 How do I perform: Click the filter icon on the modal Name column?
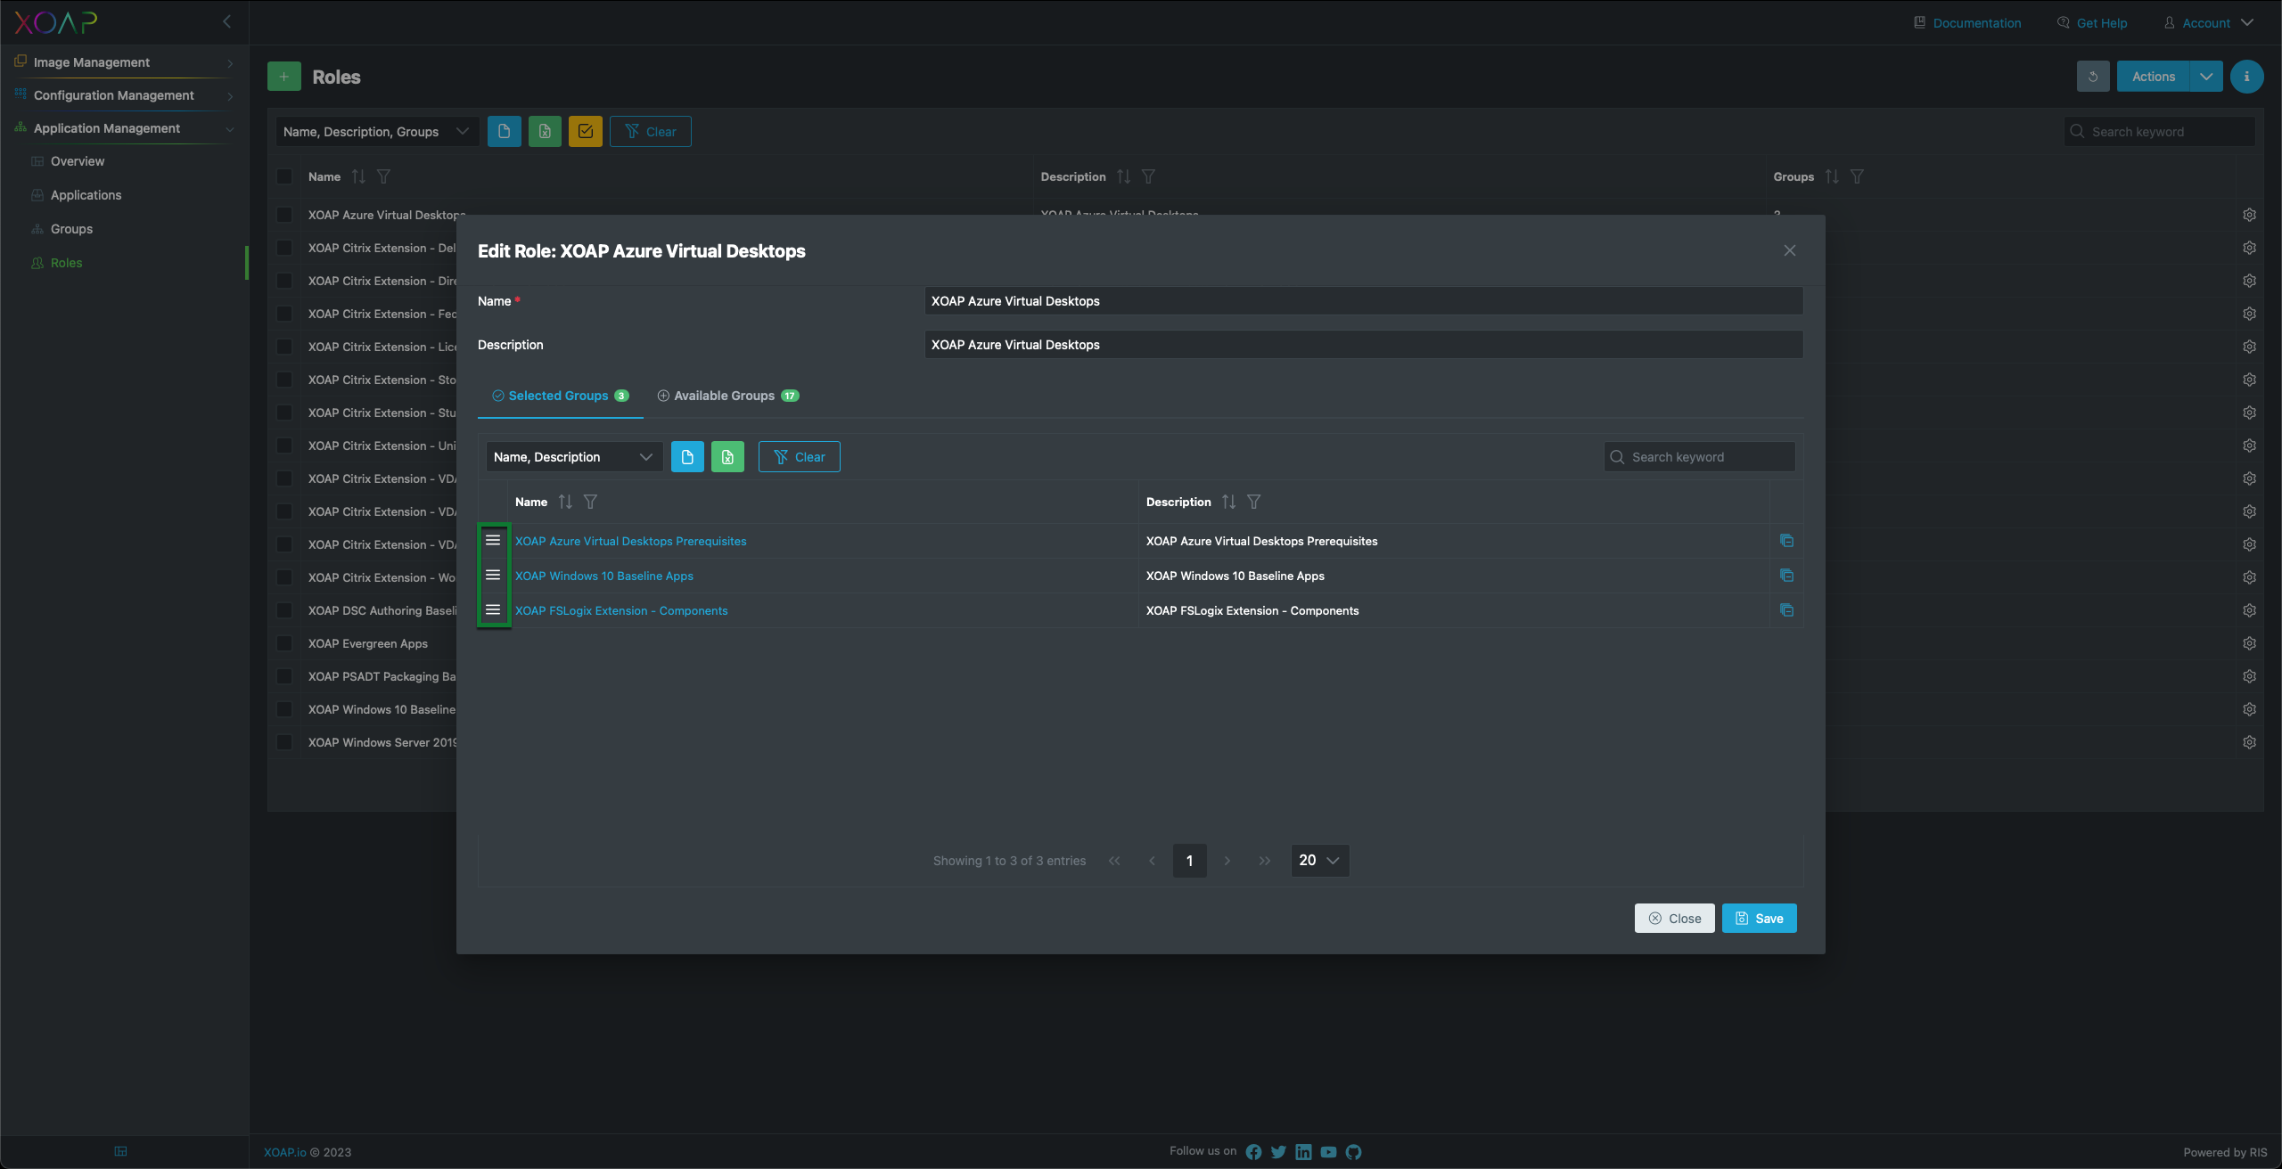coord(590,502)
